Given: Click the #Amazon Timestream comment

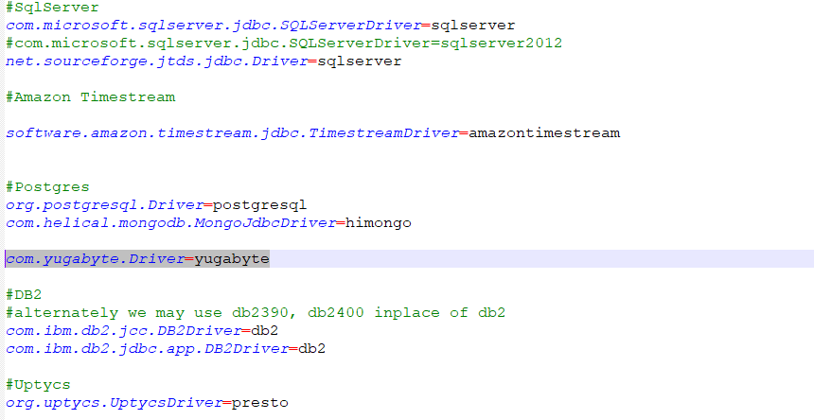Looking at the screenshot, I should coord(90,97).
